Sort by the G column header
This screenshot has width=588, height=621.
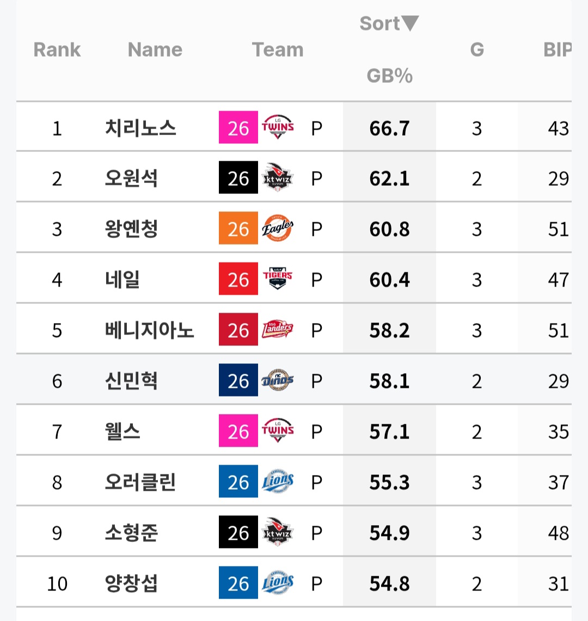point(477,50)
